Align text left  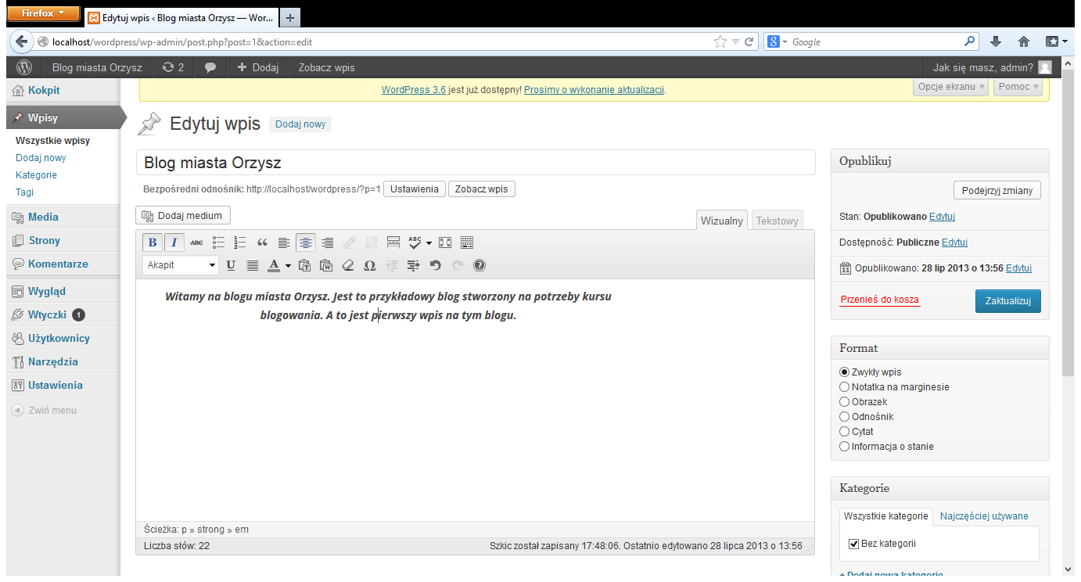click(x=284, y=242)
